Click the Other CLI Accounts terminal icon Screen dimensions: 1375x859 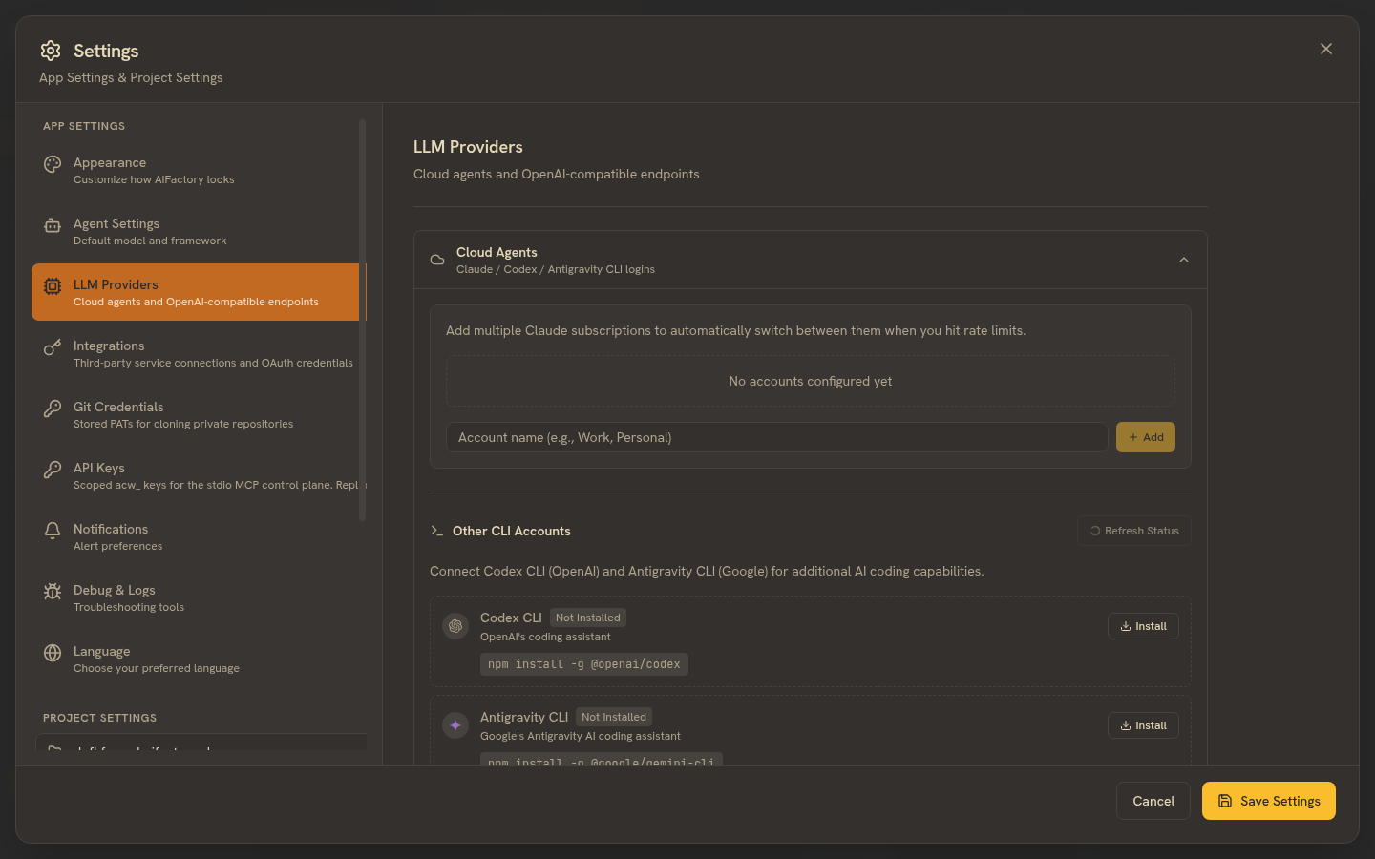436,531
